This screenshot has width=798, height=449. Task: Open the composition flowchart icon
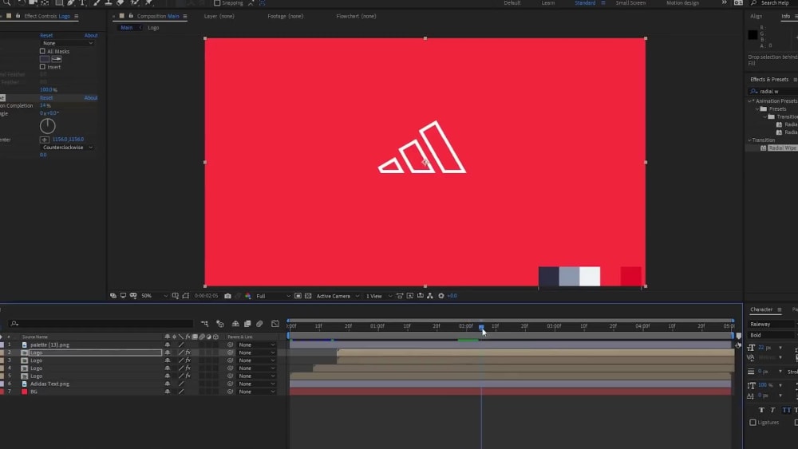click(x=430, y=296)
